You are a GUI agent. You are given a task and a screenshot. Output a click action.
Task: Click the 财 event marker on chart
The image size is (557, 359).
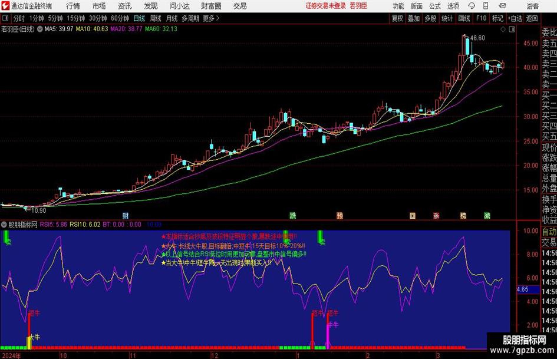126,216
